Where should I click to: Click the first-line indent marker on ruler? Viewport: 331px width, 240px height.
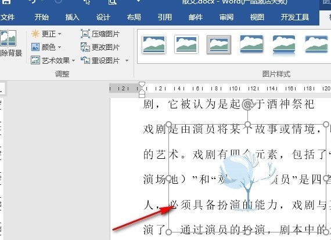142,85
